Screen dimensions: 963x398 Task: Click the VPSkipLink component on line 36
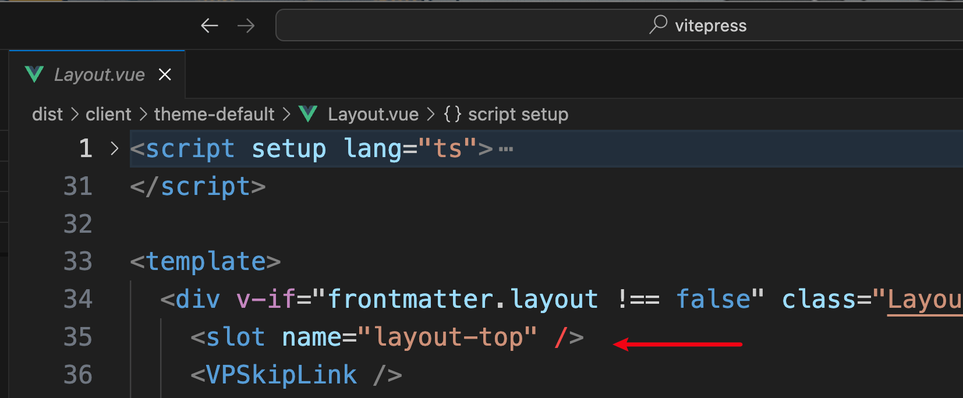click(x=281, y=375)
